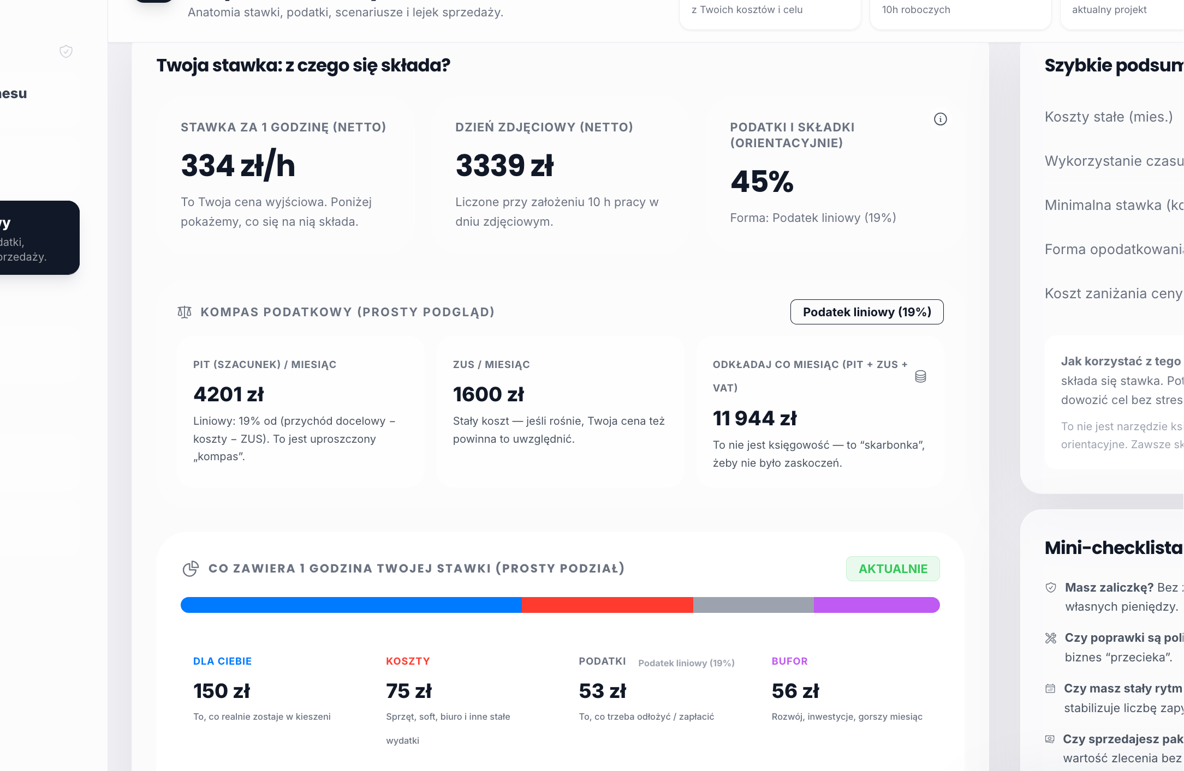Click the scales icon beside Kompas podatkowy
The image size is (1184, 771).
coord(185,312)
